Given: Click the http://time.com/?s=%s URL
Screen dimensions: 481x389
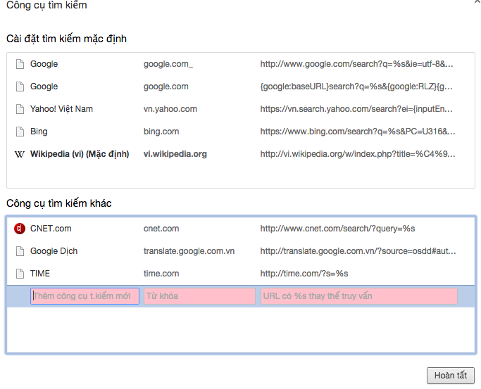Looking at the screenshot, I should (304, 274).
